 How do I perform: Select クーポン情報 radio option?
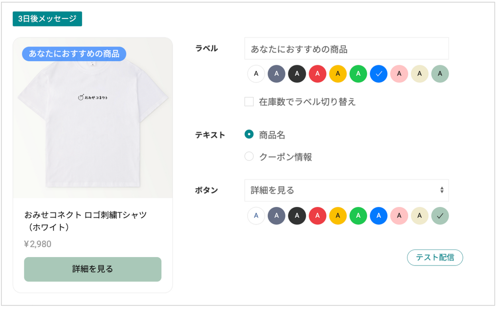[x=249, y=156]
